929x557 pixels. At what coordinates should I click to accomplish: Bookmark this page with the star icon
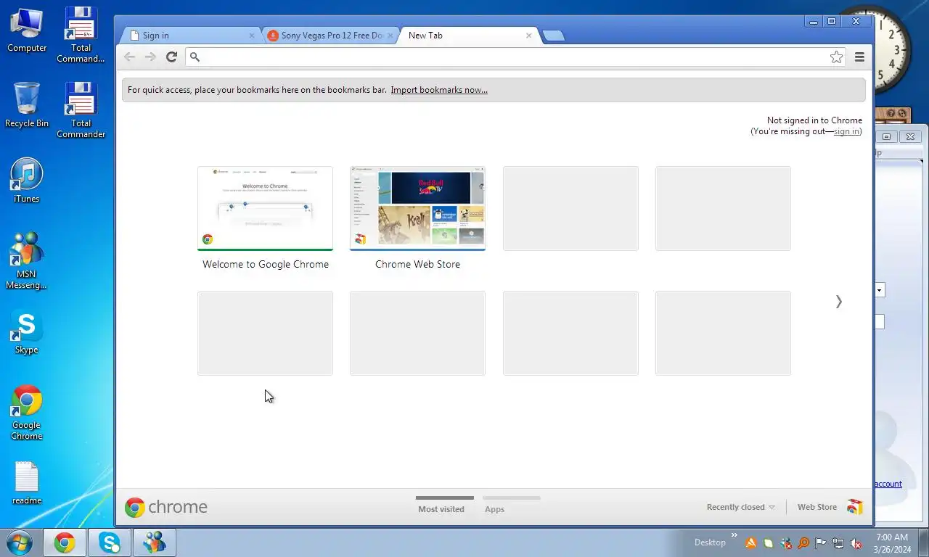[x=836, y=57]
